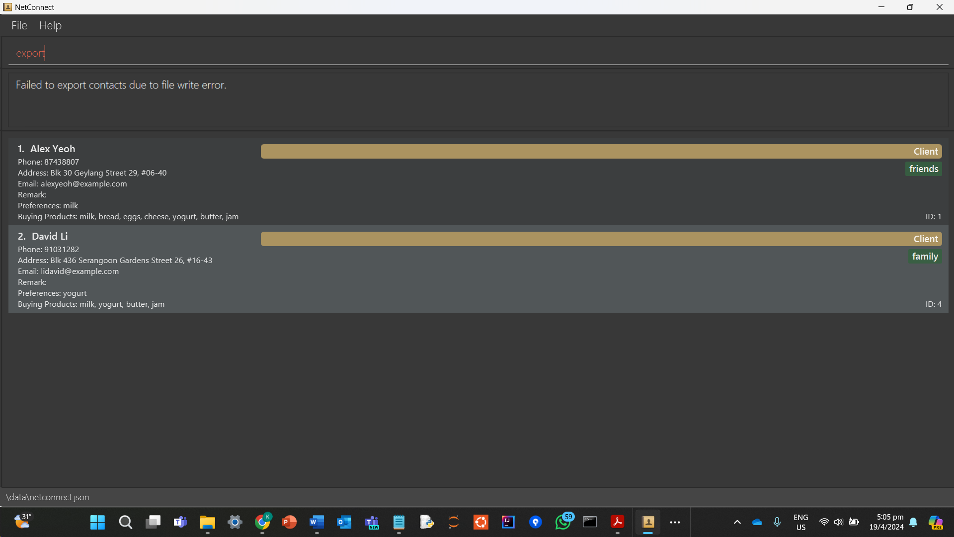The width and height of the screenshot is (954, 537).
Task: Open PowerPoint from the taskbar
Action: [x=289, y=522]
